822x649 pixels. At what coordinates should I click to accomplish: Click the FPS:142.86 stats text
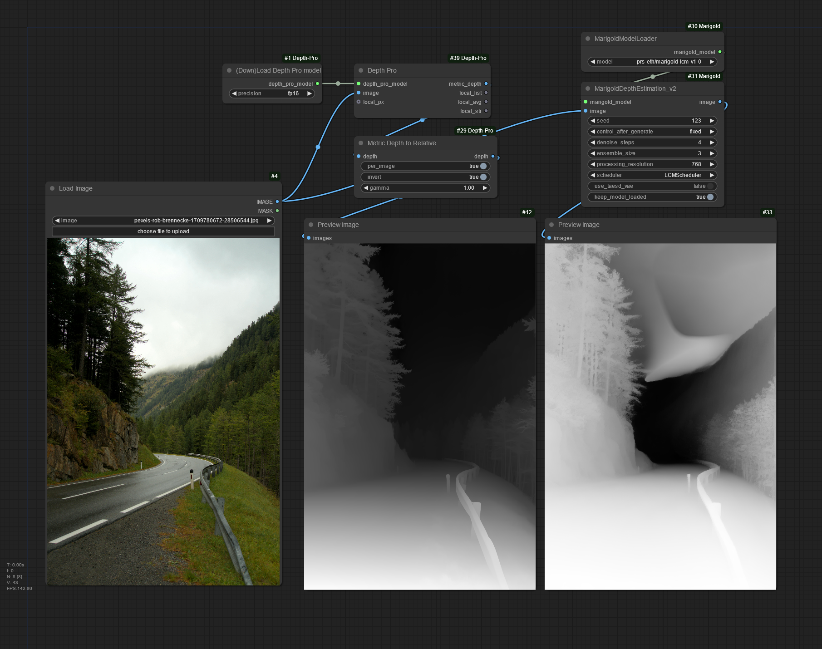pyautogui.click(x=19, y=589)
